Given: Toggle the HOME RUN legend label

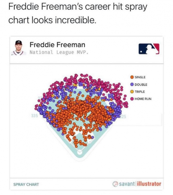Looking at the screenshot, I should pos(143,99).
